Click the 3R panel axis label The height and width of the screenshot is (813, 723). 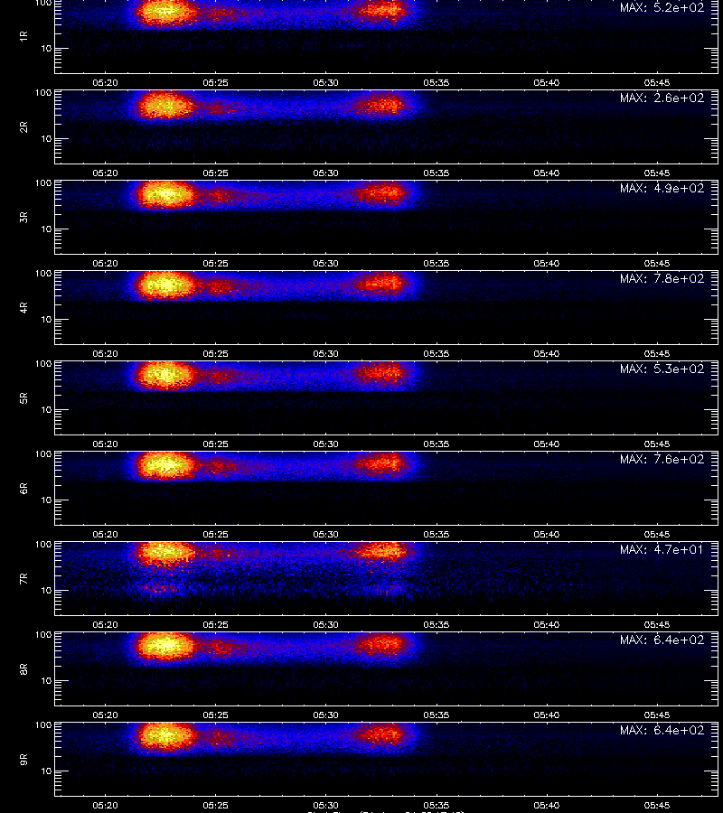tap(23, 217)
